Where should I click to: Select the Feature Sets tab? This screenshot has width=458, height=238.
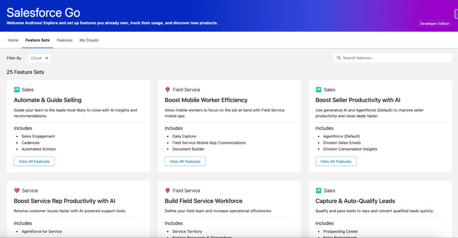click(x=38, y=40)
